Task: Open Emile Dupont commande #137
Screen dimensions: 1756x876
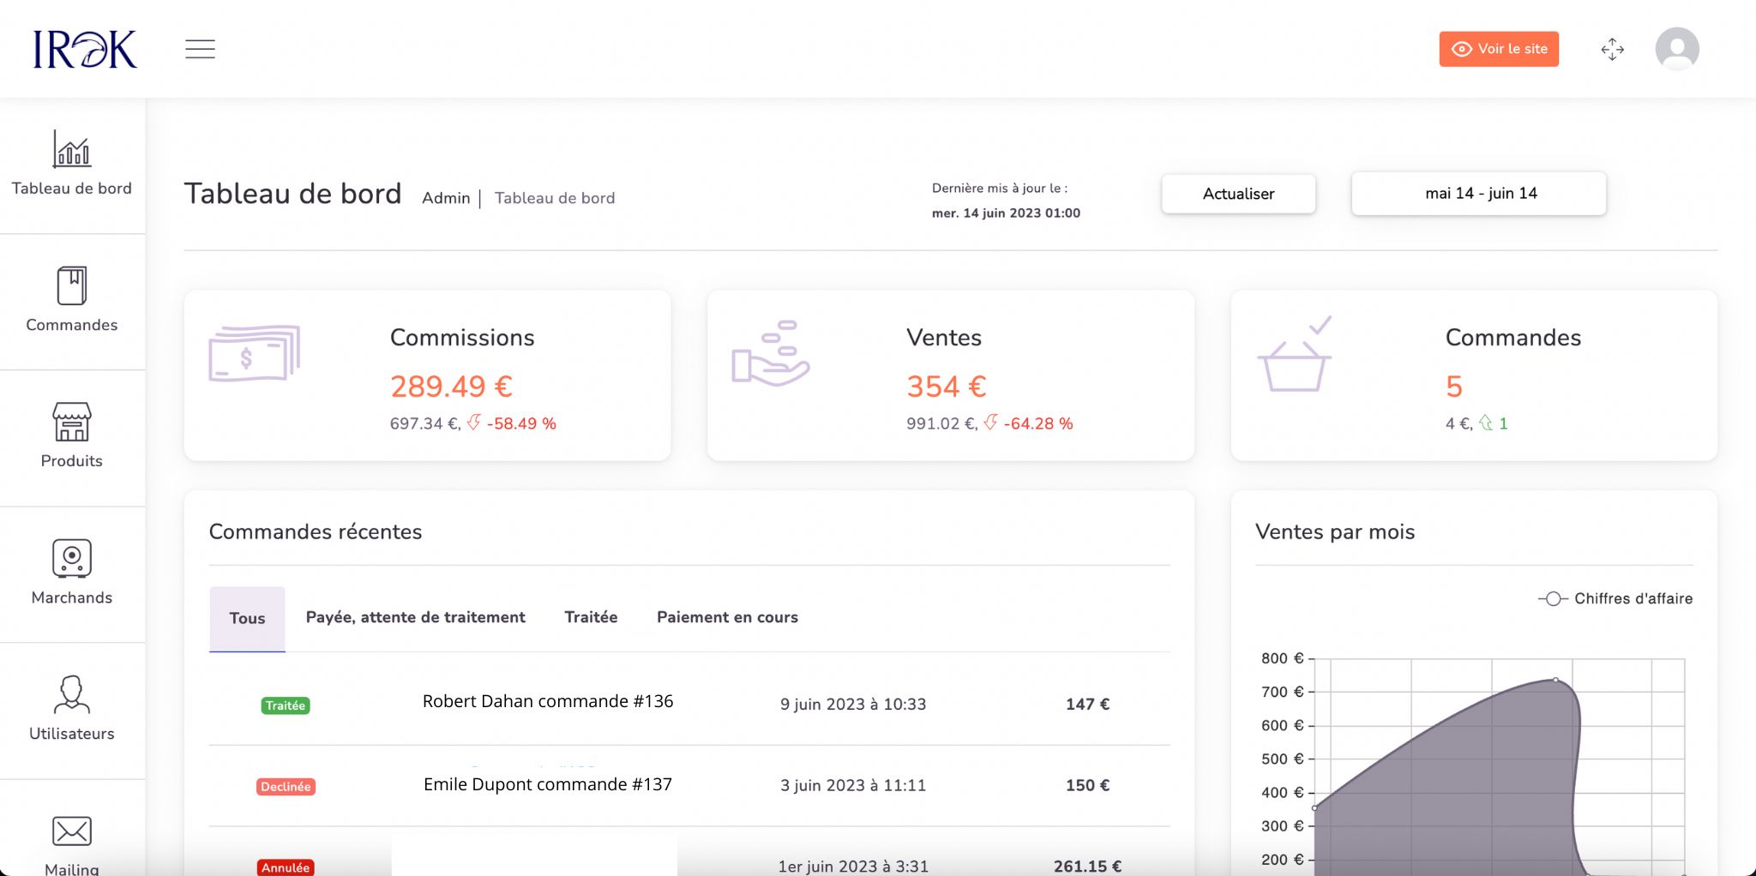Action: pyautogui.click(x=548, y=784)
